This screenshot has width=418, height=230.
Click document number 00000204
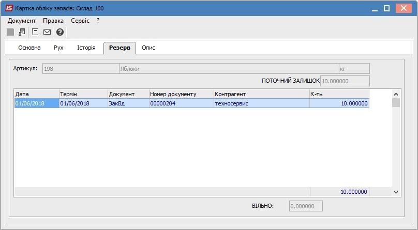(x=182, y=103)
